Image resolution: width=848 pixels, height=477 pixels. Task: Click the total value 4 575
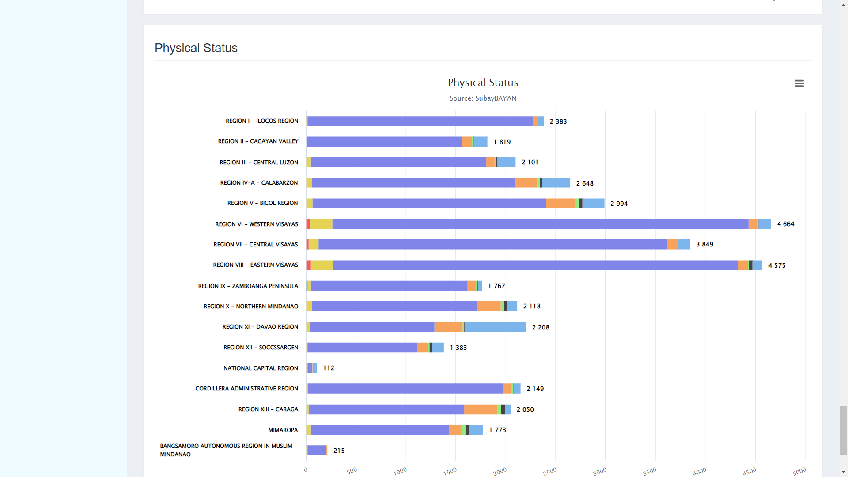[776, 266]
